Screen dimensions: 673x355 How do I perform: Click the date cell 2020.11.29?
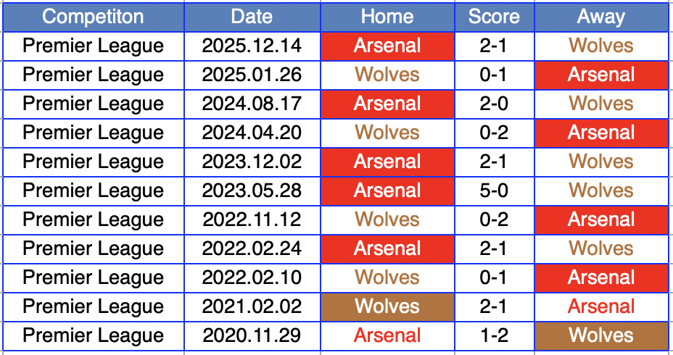252,335
